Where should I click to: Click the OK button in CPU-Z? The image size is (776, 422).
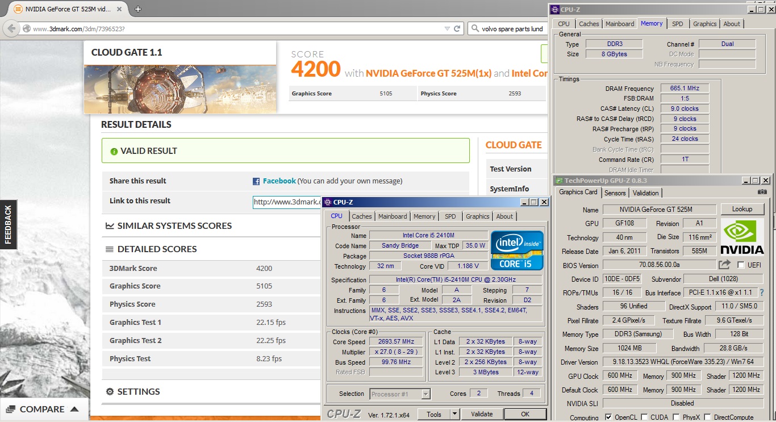525,414
